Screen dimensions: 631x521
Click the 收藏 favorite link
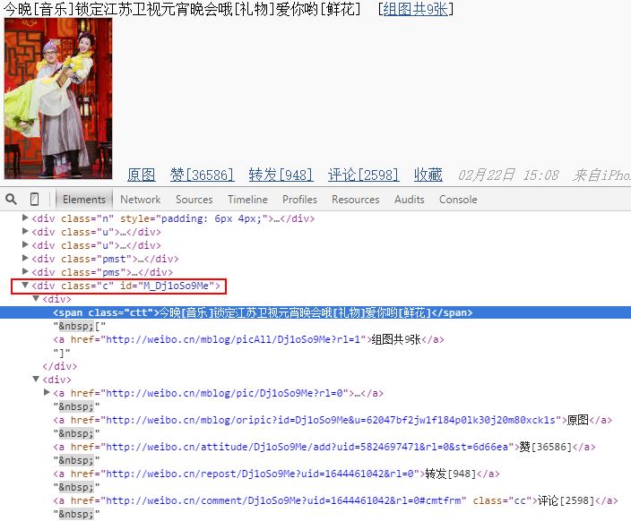[428, 175]
